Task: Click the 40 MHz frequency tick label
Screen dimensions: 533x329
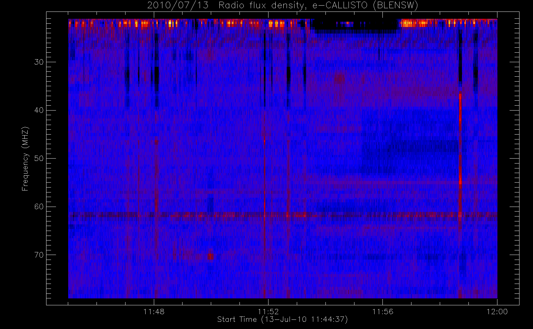Action: click(x=39, y=110)
